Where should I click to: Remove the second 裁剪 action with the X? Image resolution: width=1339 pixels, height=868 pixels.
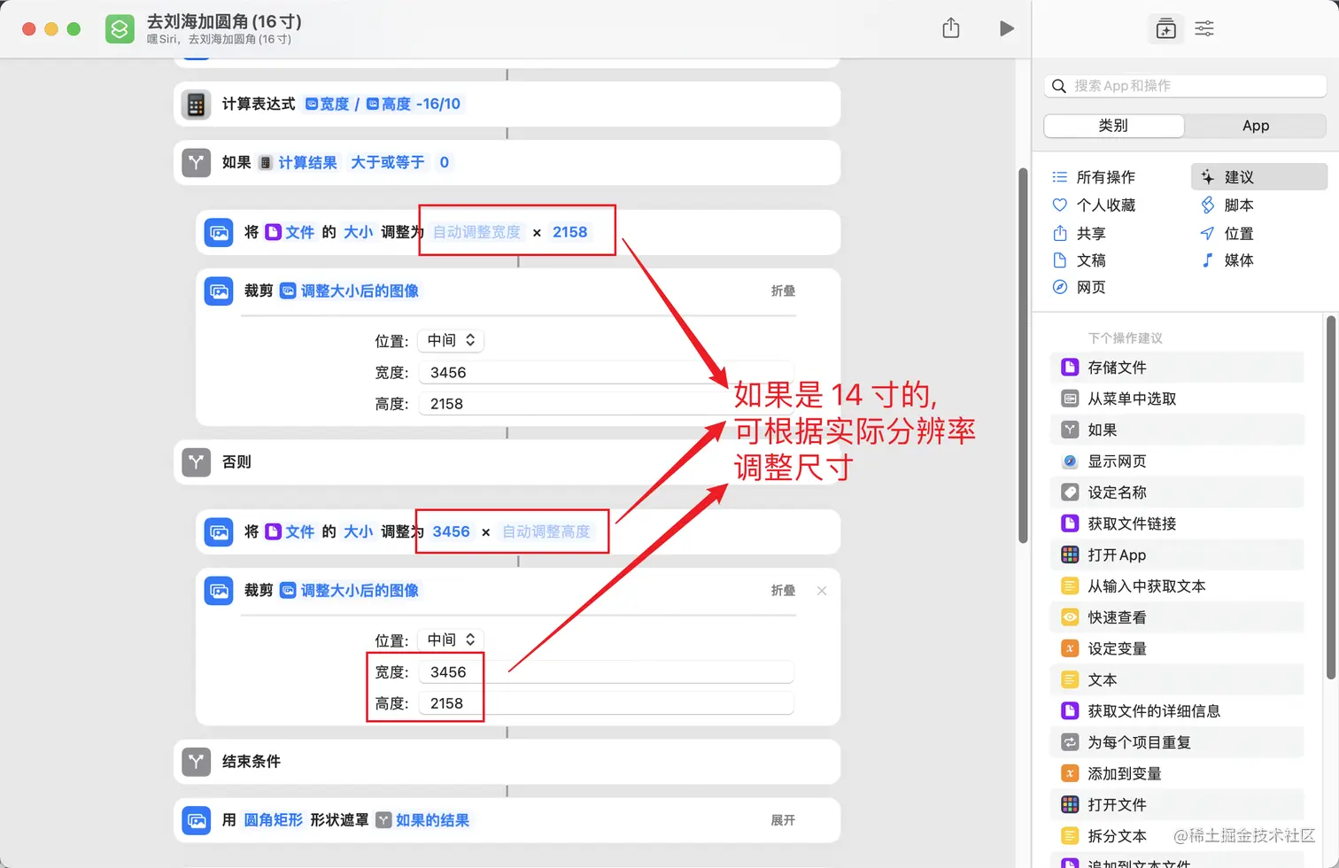822,591
